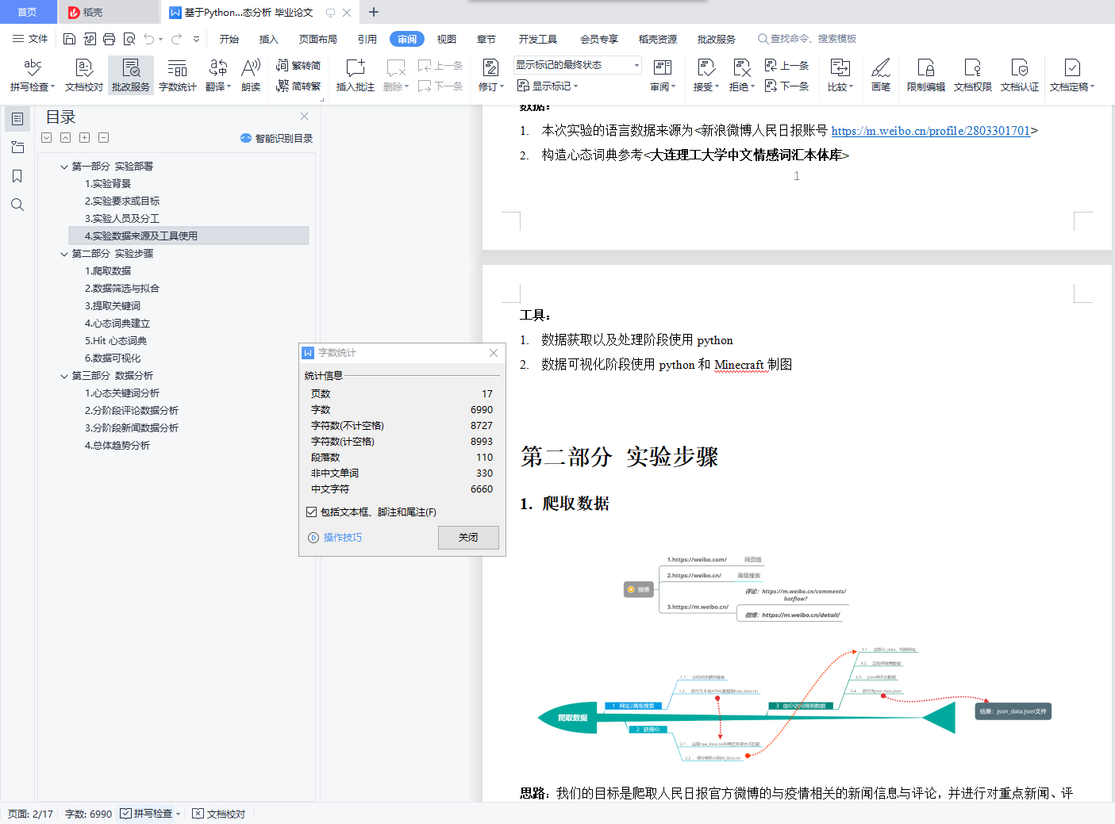Switch to the 插入 ribbon tab

(x=269, y=39)
